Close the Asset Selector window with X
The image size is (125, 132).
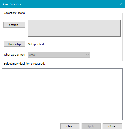[121, 4]
